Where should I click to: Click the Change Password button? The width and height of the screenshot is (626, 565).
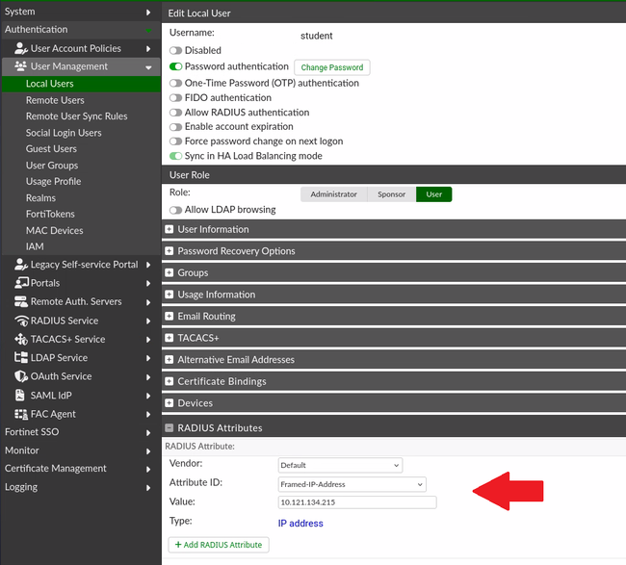[x=331, y=67]
